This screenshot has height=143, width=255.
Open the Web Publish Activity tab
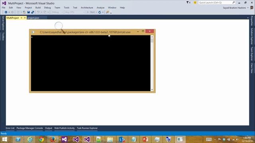pos(65,128)
